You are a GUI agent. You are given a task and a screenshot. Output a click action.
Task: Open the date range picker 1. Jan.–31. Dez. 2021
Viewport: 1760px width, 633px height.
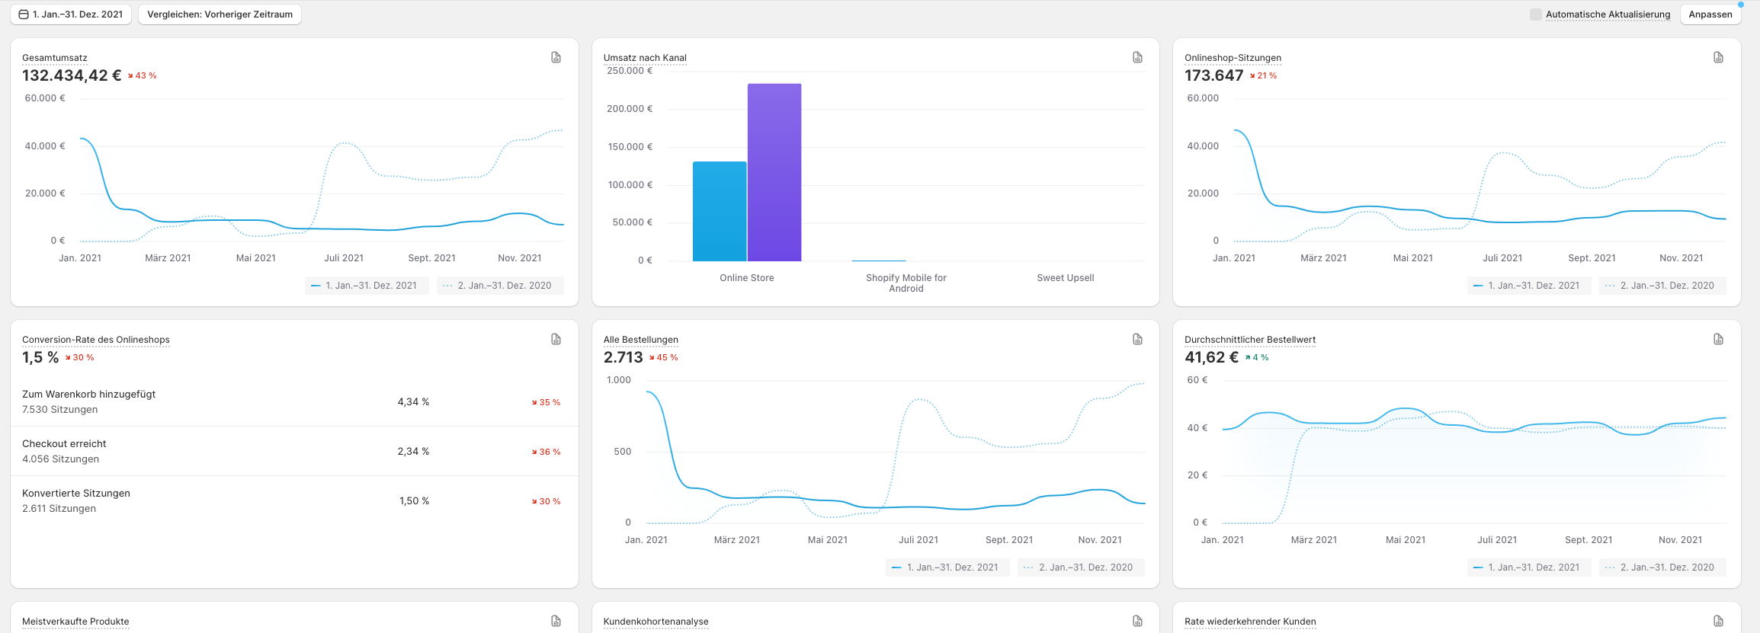71,14
